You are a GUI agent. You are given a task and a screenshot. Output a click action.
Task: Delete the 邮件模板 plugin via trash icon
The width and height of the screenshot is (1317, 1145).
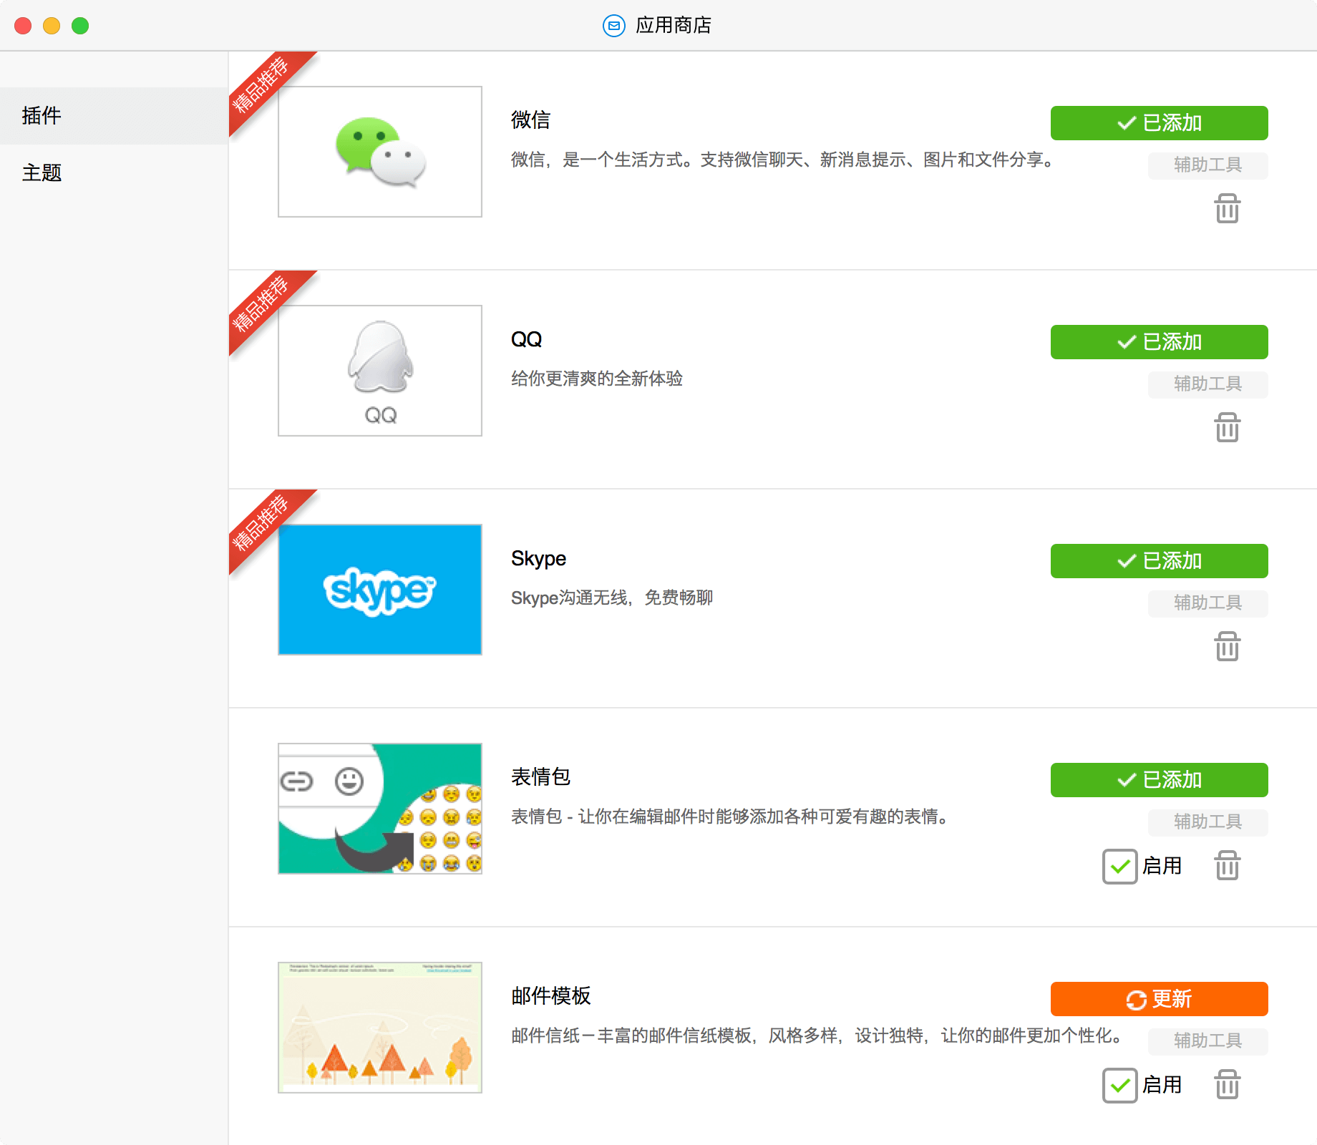tap(1227, 1084)
